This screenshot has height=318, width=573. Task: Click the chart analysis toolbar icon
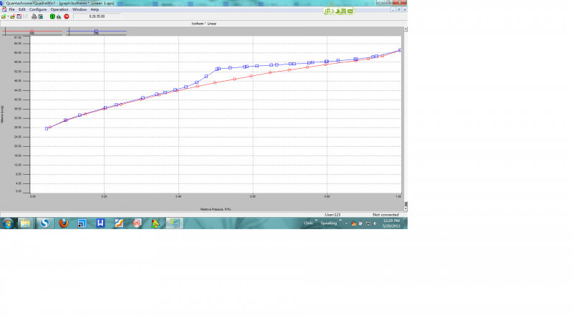click(59, 16)
